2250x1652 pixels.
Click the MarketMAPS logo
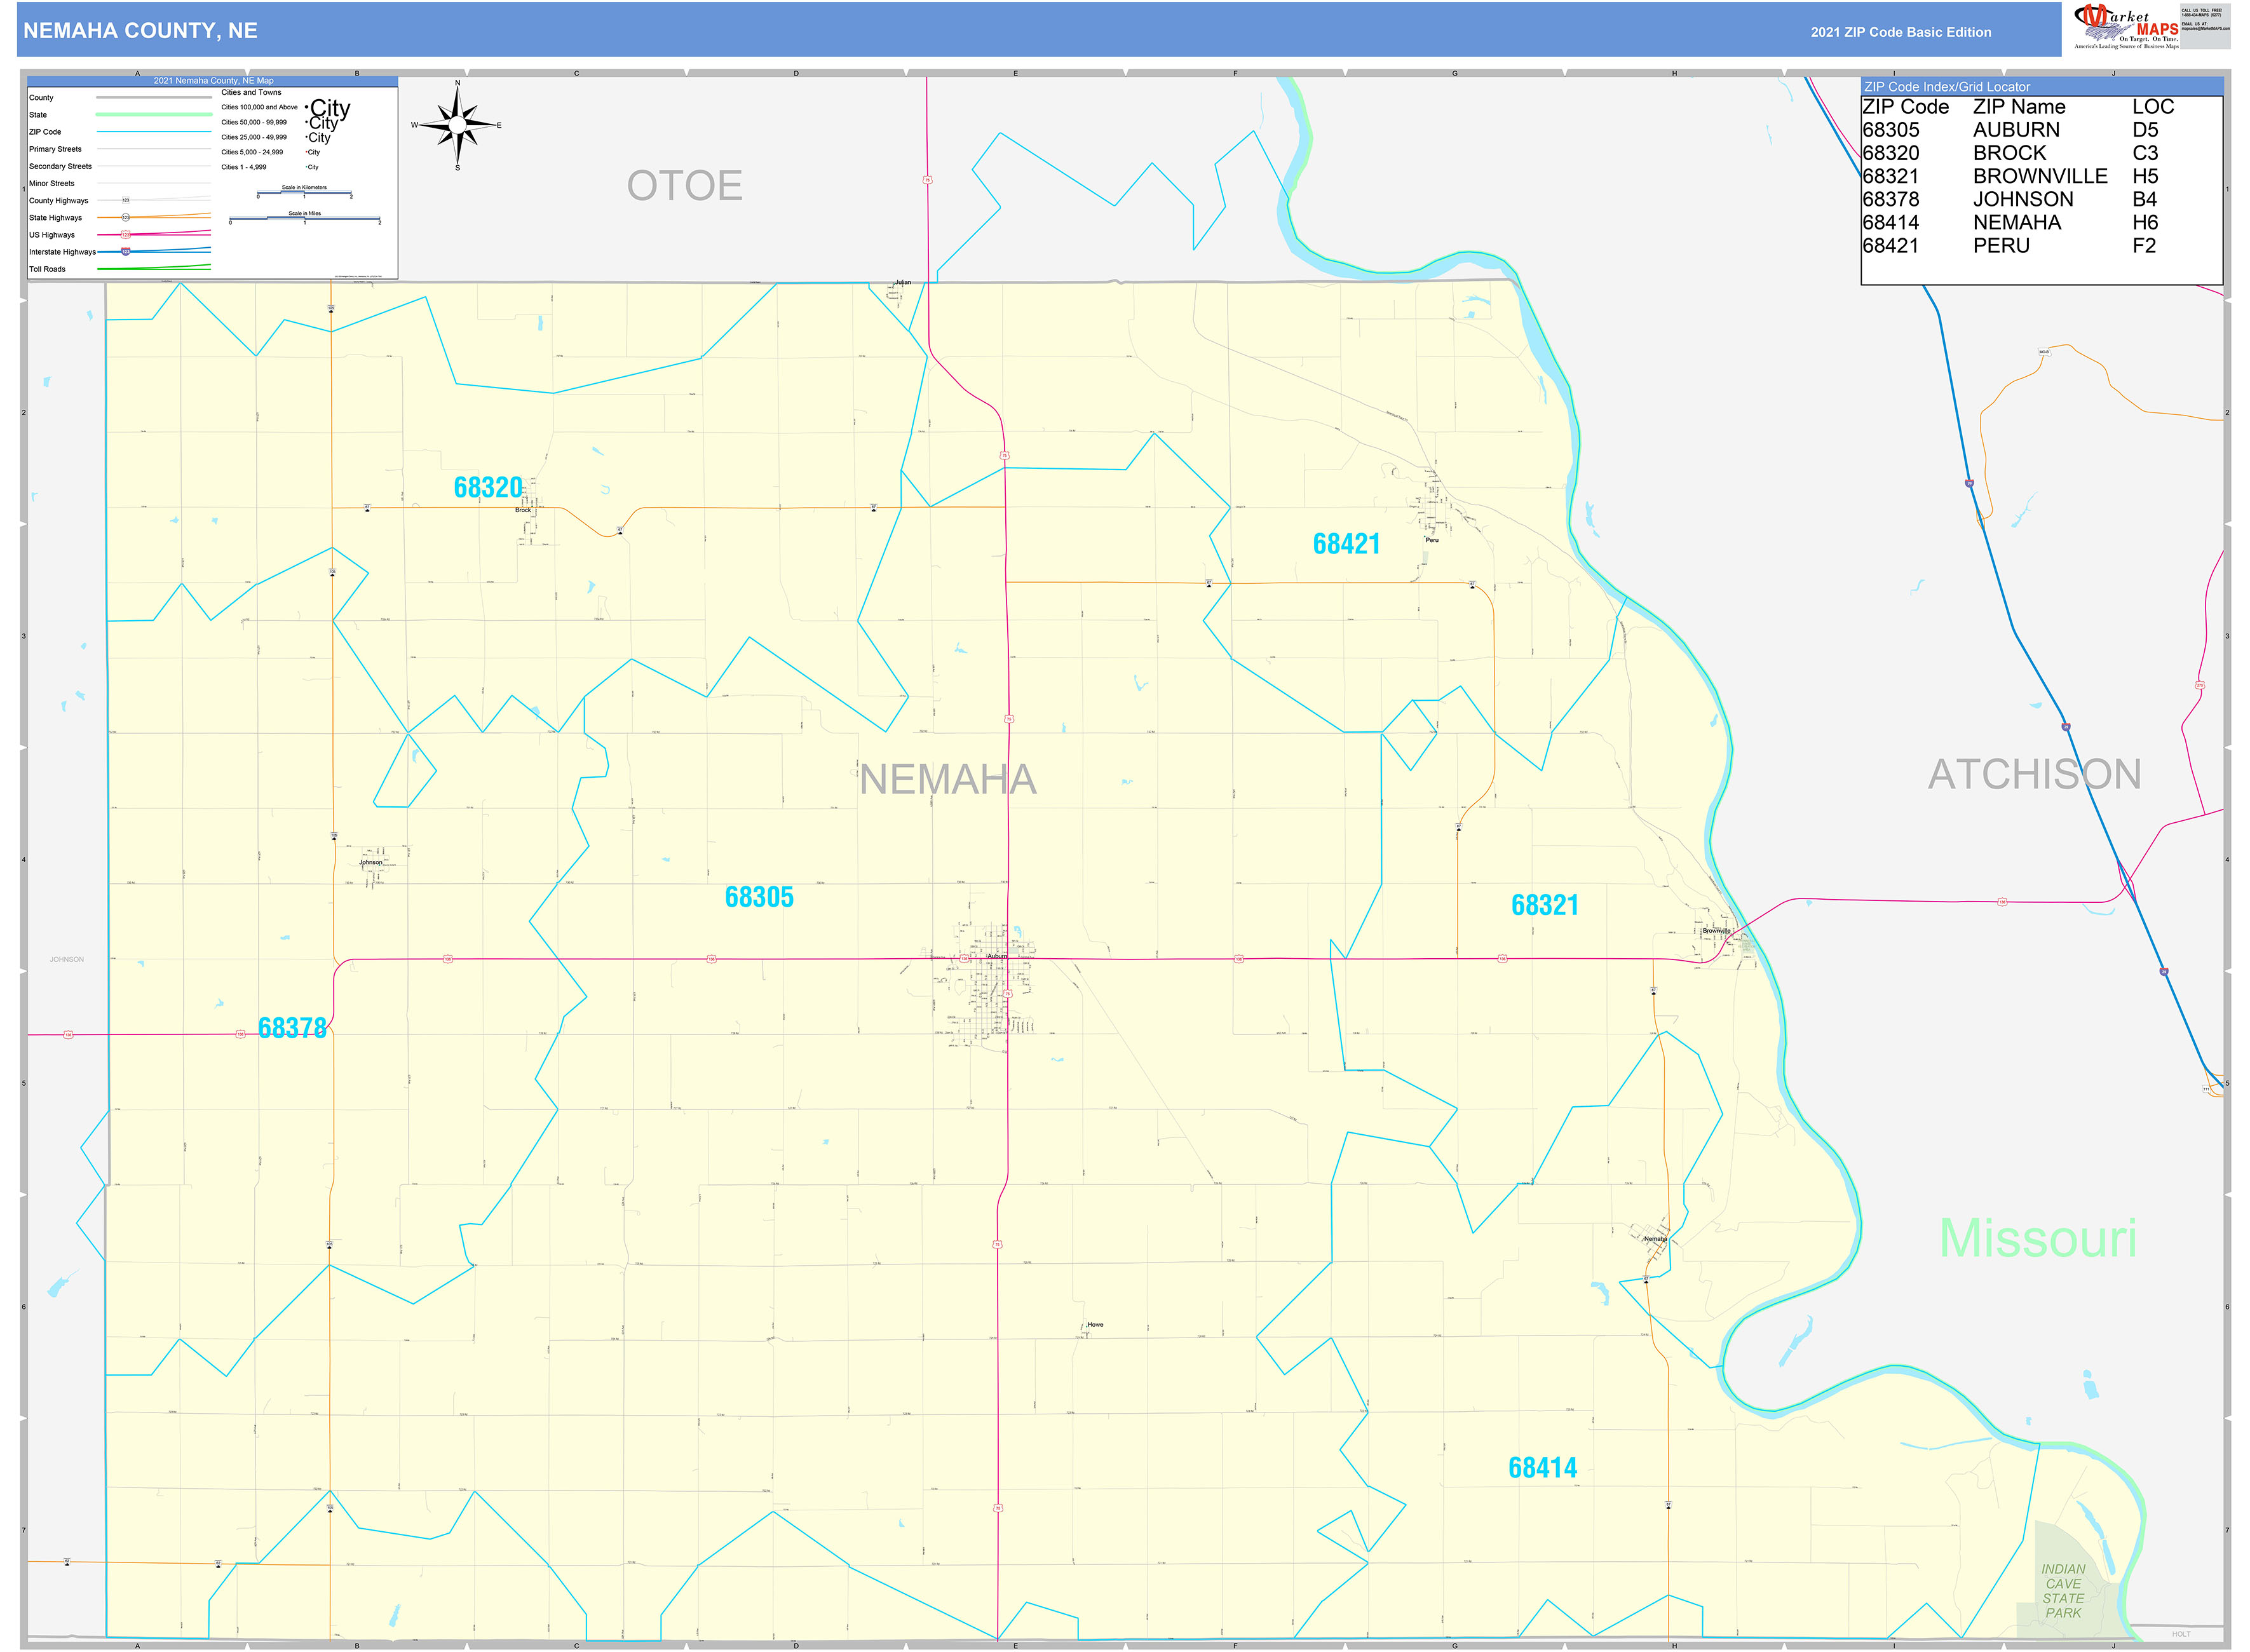click(x=2125, y=25)
